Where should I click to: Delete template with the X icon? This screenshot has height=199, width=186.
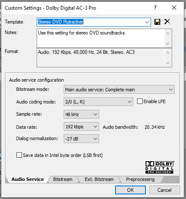(167, 22)
